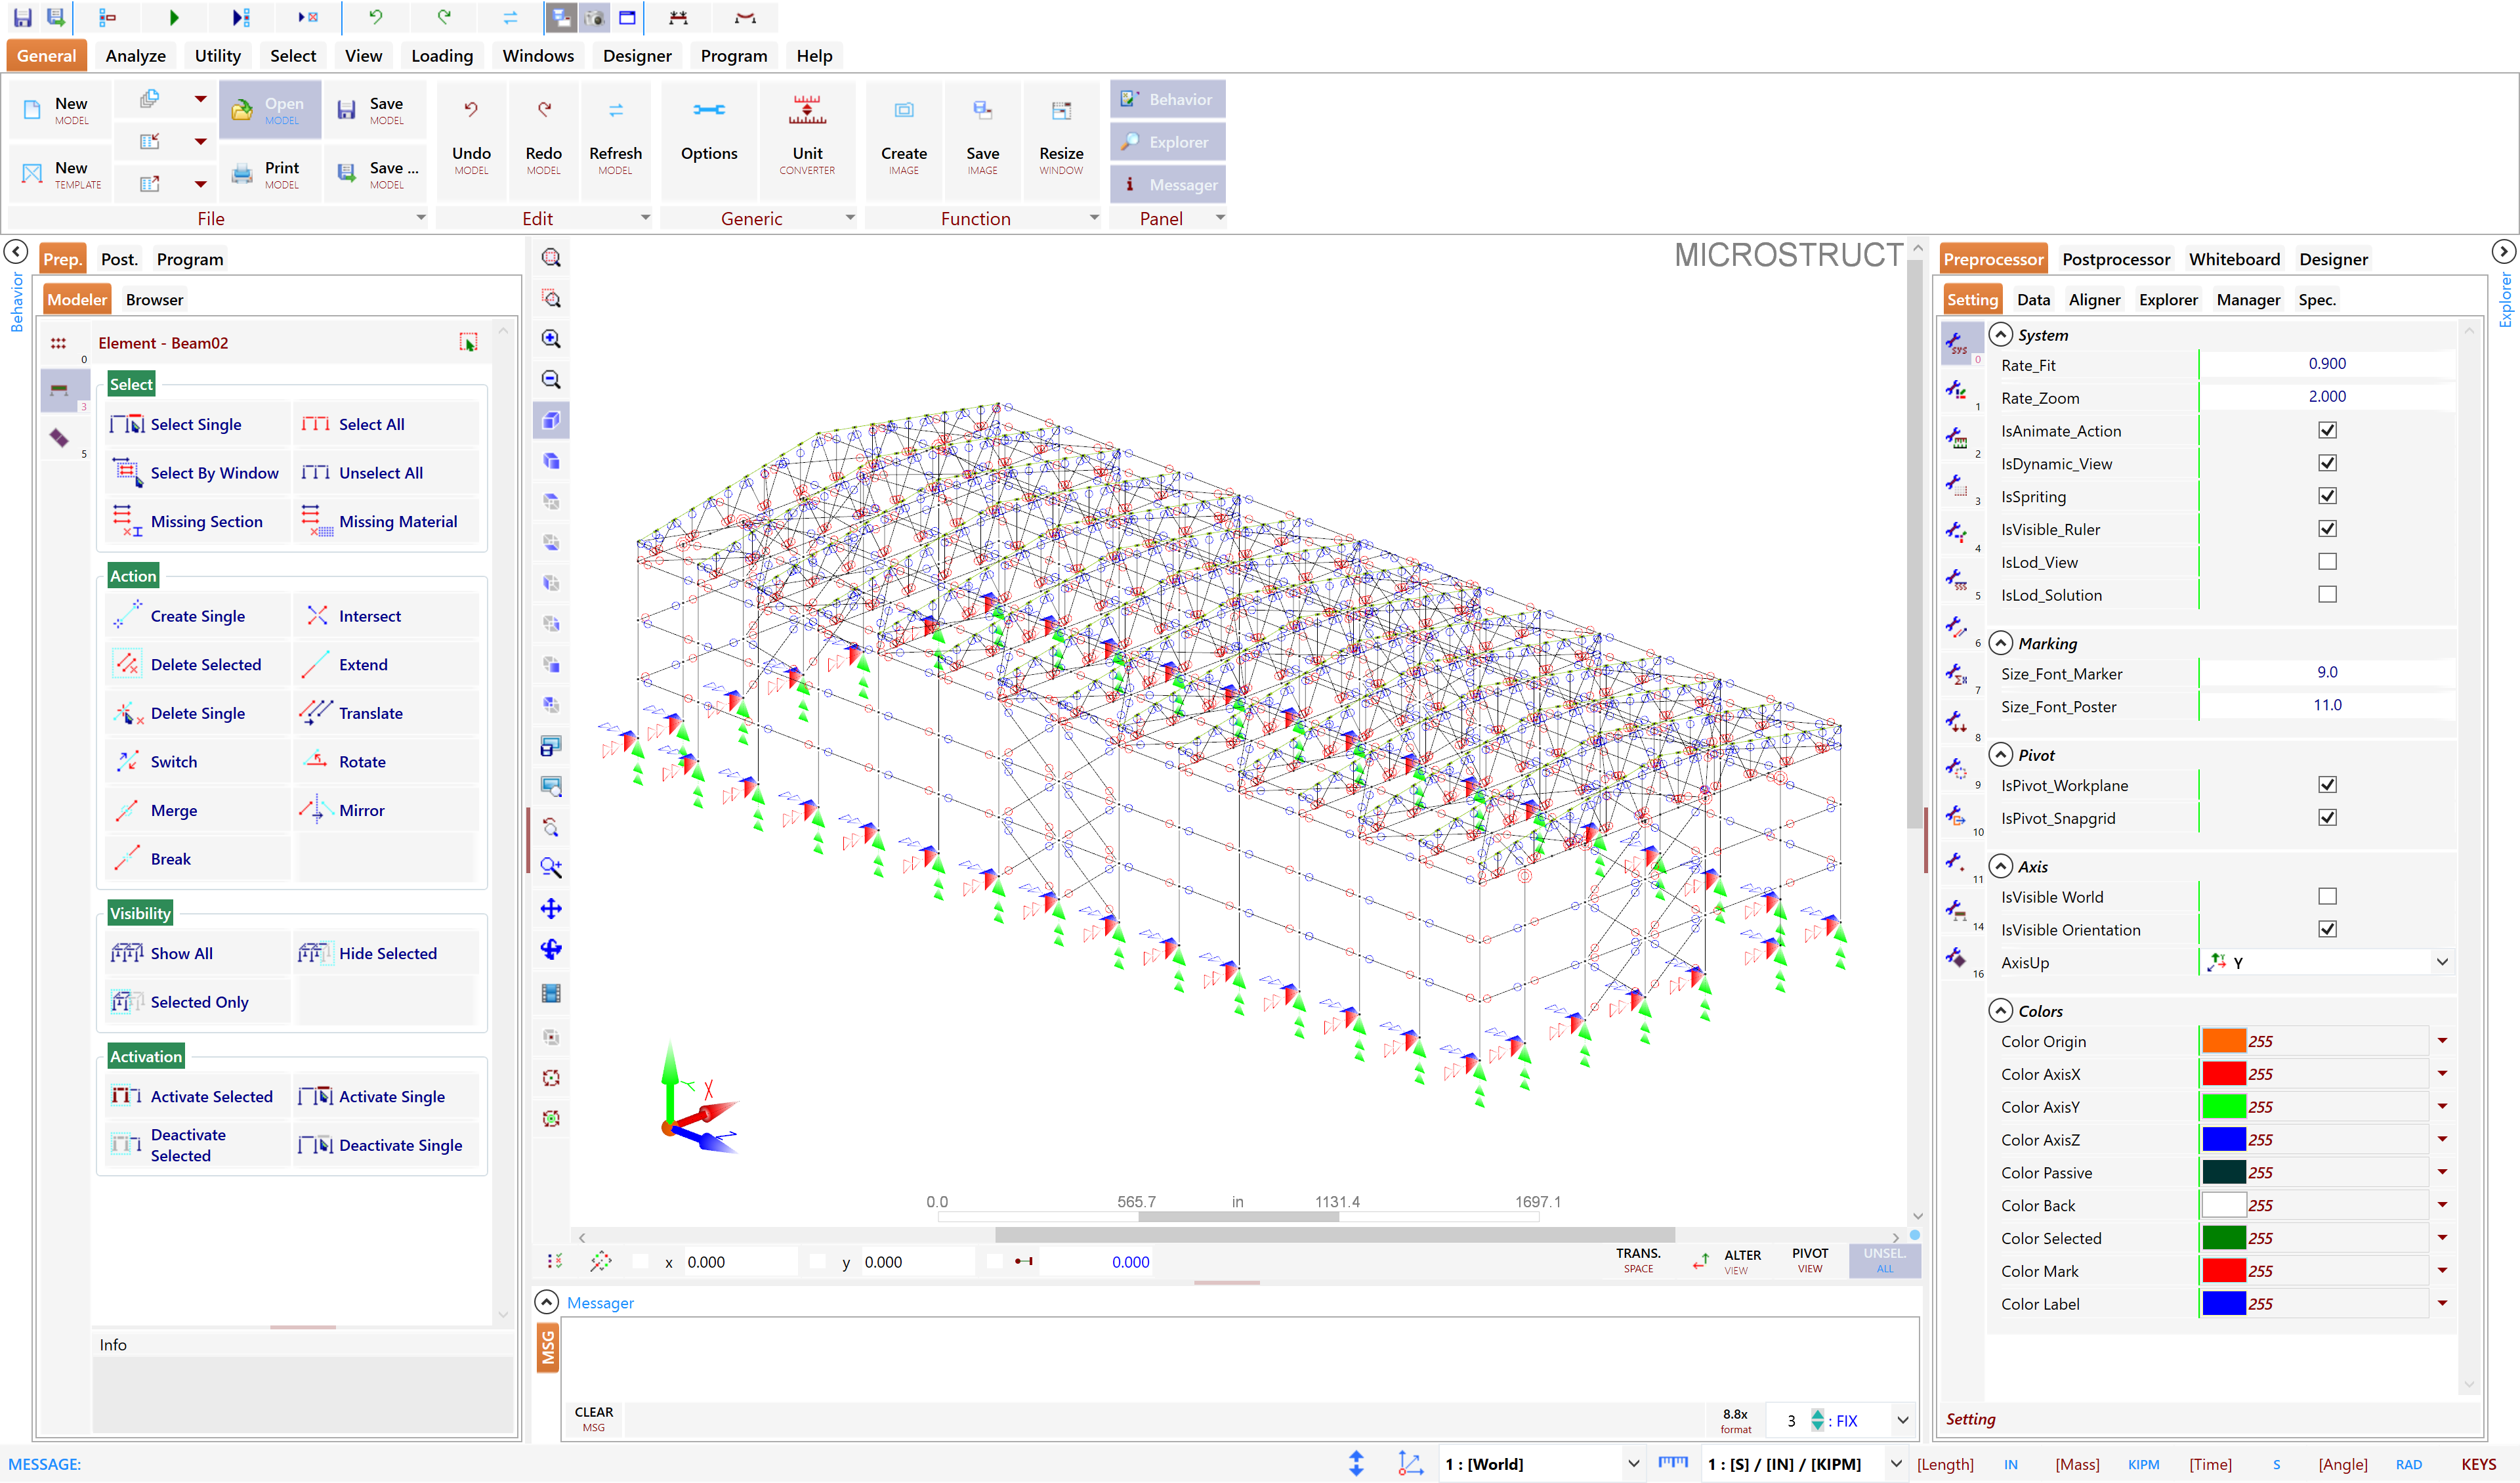Click the element pick cursor icon
Viewport: 2520px width, 1483px height.
point(468,342)
